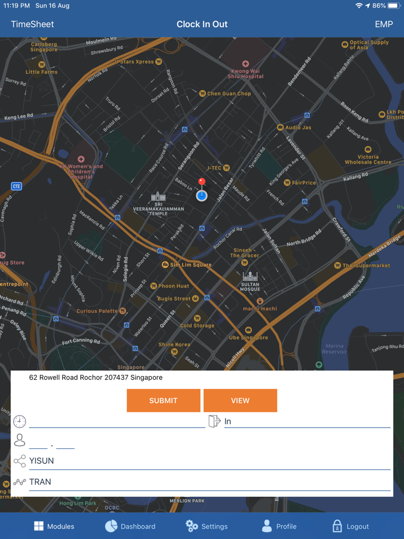
Task: Tap the I-TEC shopping marker
Action: 226,168
